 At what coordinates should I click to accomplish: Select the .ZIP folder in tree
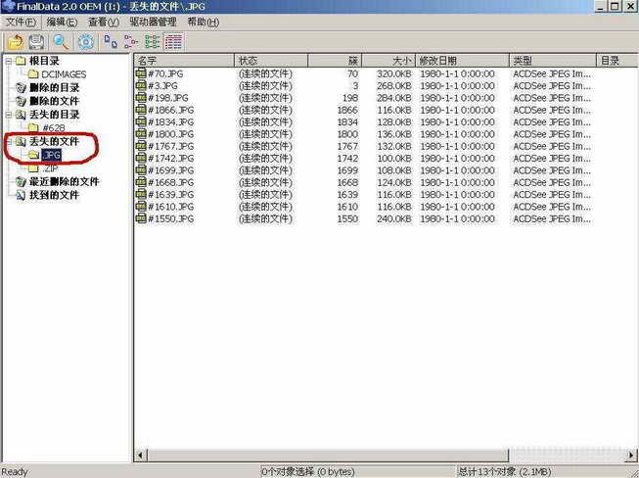51,168
